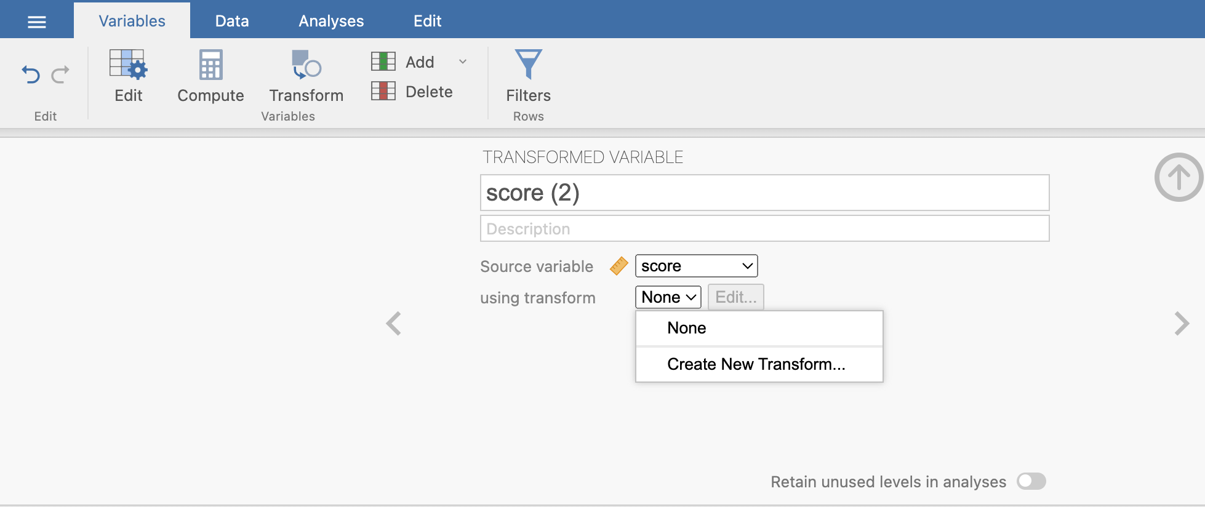Click the Description input field
The width and height of the screenshot is (1205, 507).
(x=764, y=229)
